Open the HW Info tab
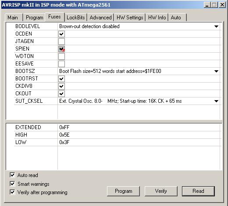The width and height of the screenshot is (228, 206). click(x=157, y=18)
